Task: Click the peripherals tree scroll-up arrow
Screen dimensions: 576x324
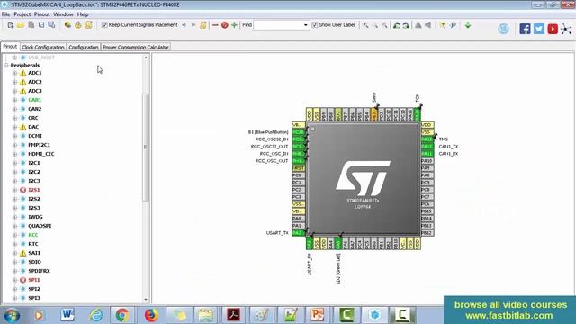Action: 146,58
